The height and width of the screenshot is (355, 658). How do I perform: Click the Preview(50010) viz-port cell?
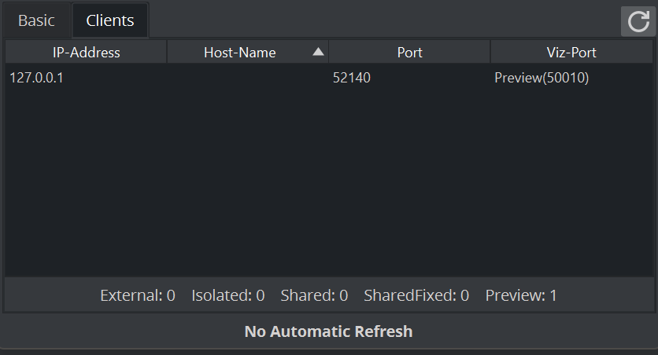(x=542, y=78)
